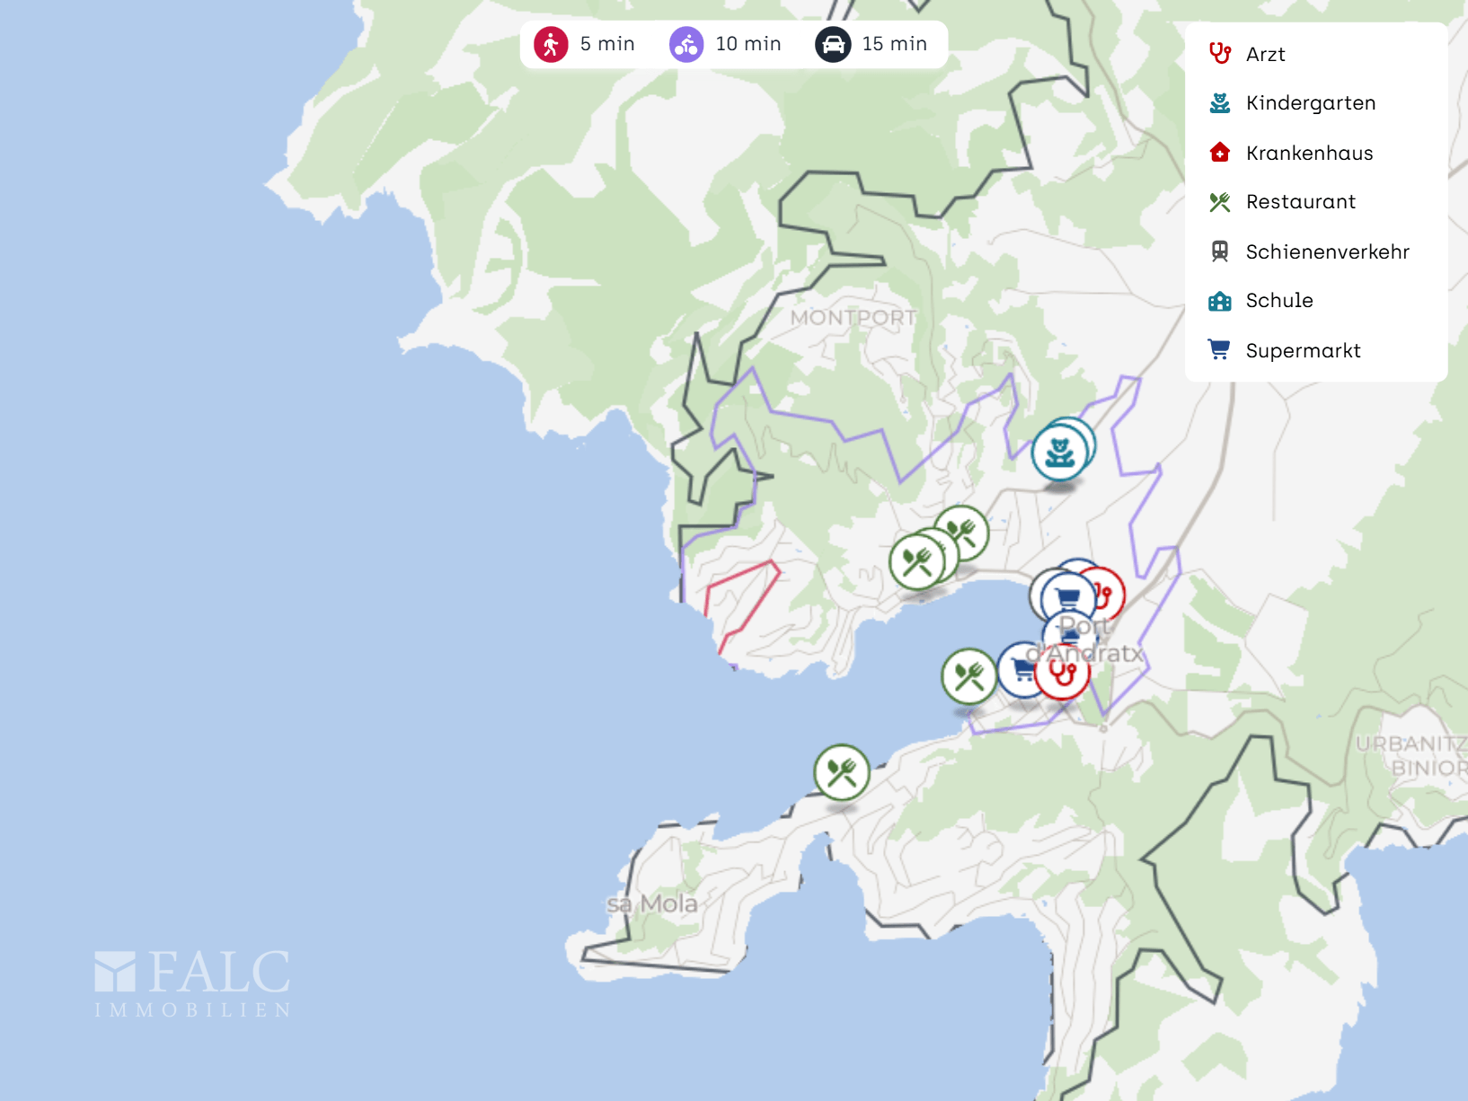Image resolution: width=1468 pixels, height=1101 pixels.
Task: Toggle the Restaurant category filter
Action: click(1300, 202)
